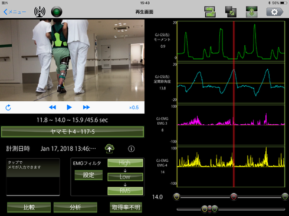Tap the GJ-GS(右) モーメント label
Viewport: 289px width, 216px height.
click(x=162, y=37)
